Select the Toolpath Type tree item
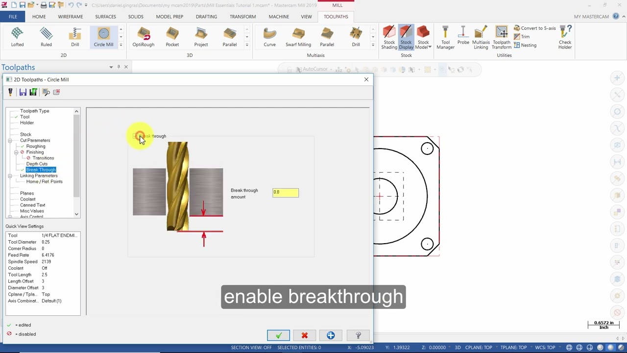This screenshot has width=627, height=353. pyautogui.click(x=34, y=111)
